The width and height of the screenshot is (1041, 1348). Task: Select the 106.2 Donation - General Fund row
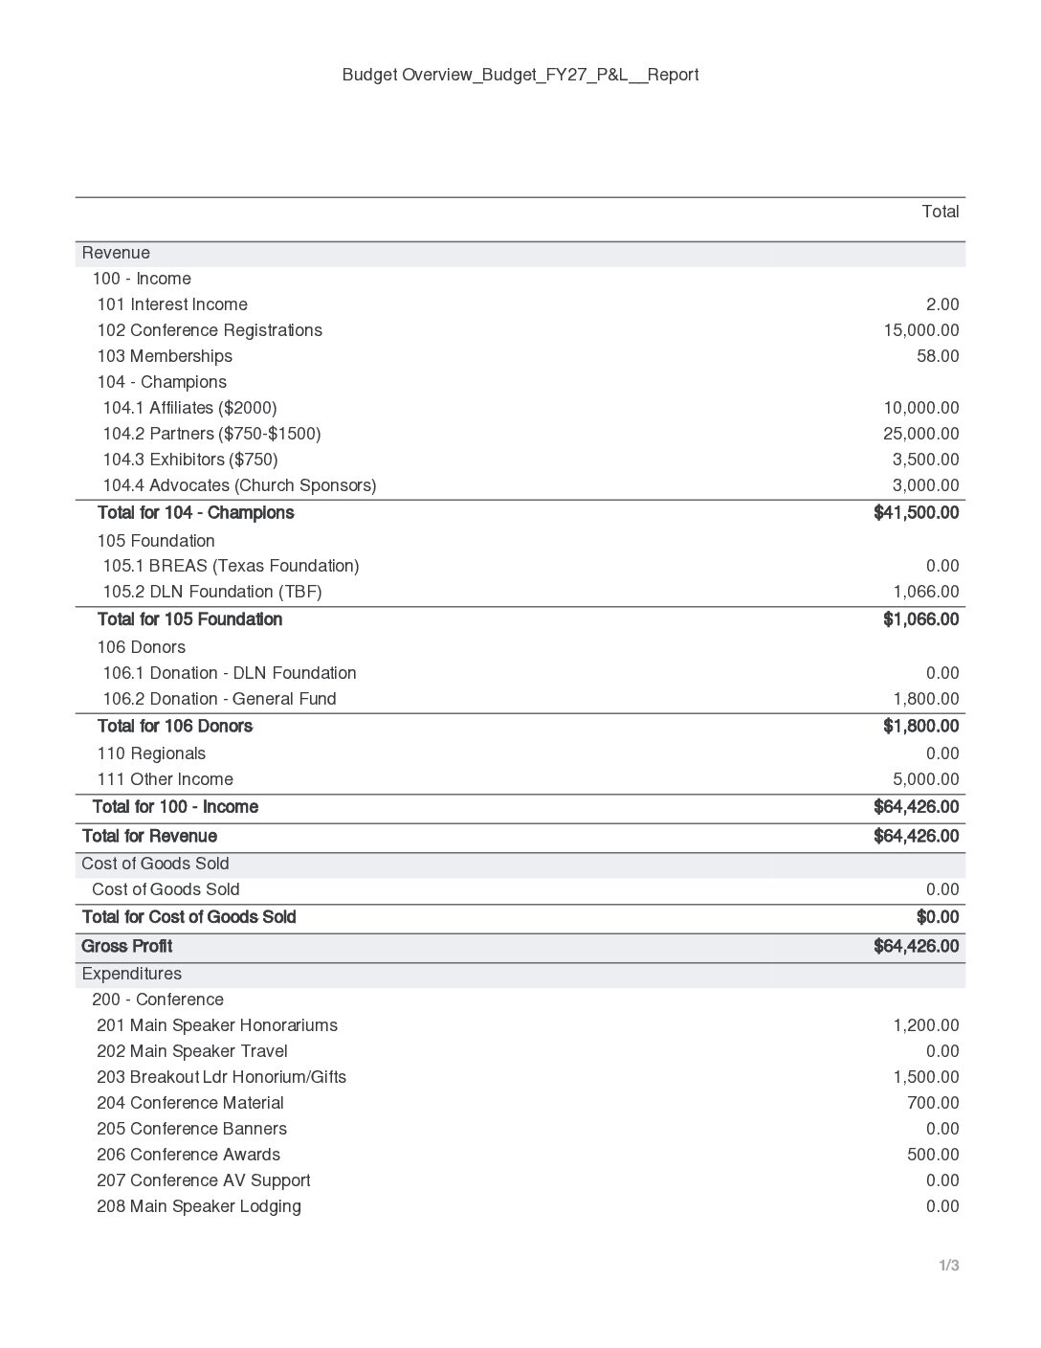point(520,699)
